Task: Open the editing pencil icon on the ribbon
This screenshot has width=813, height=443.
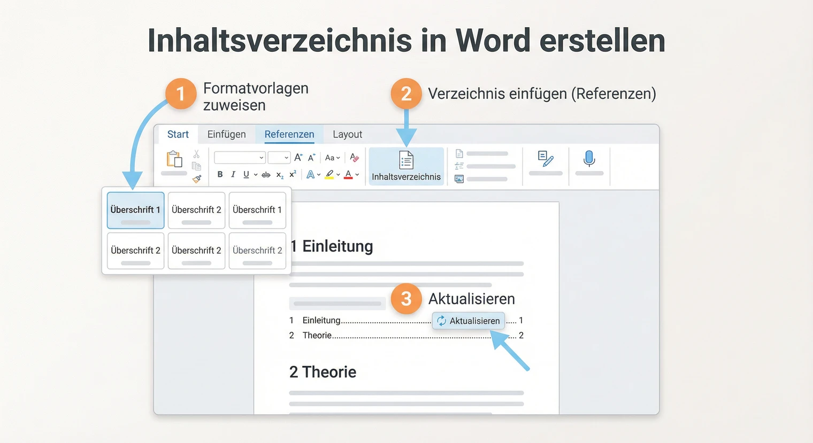Action: tap(546, 159)
